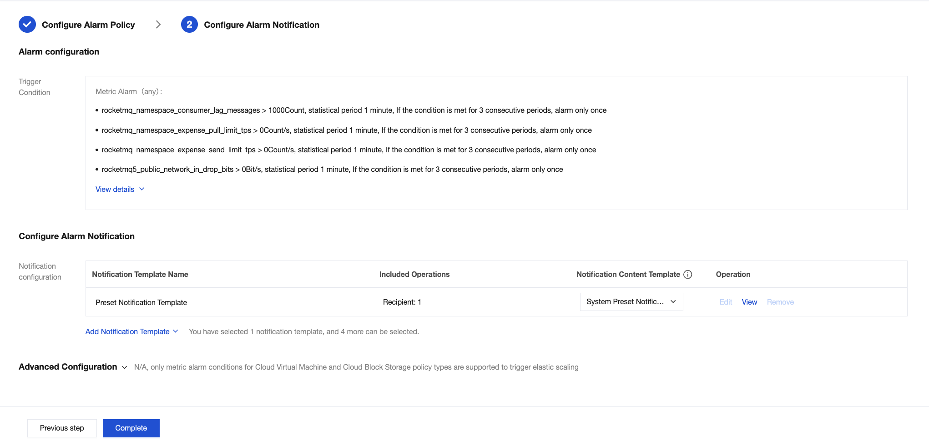Open System Preset Notification dropdown

[x=631, y=302]
